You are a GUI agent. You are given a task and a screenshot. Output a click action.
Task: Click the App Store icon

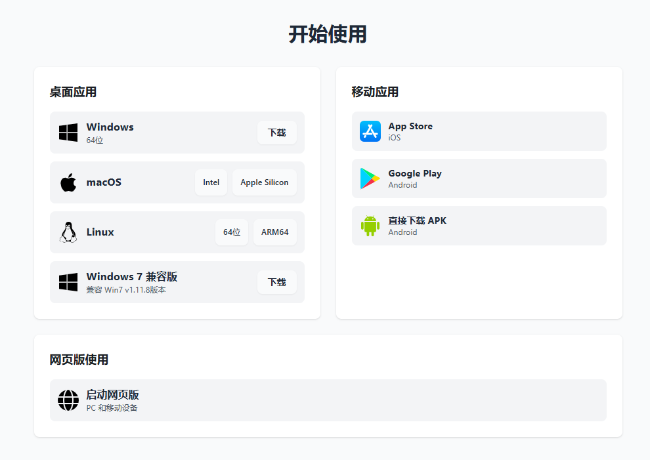pos(370,131)
